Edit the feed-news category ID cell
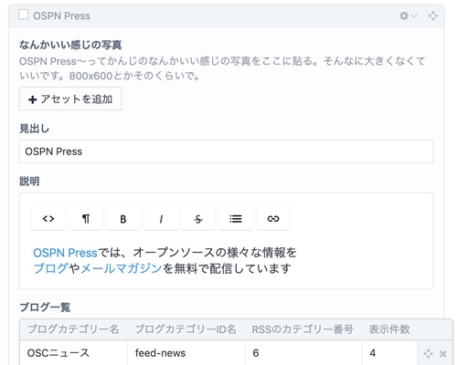The height and width of the screenshot is (365, 457). [x=186, y=353]
